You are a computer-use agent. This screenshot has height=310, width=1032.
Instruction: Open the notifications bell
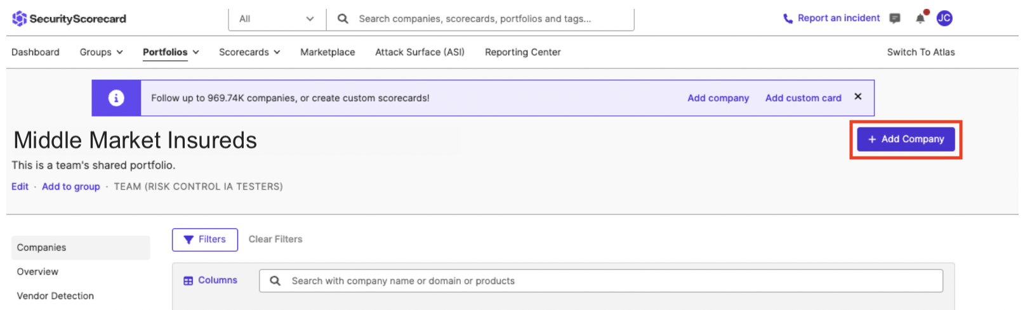tap(920, 18)
